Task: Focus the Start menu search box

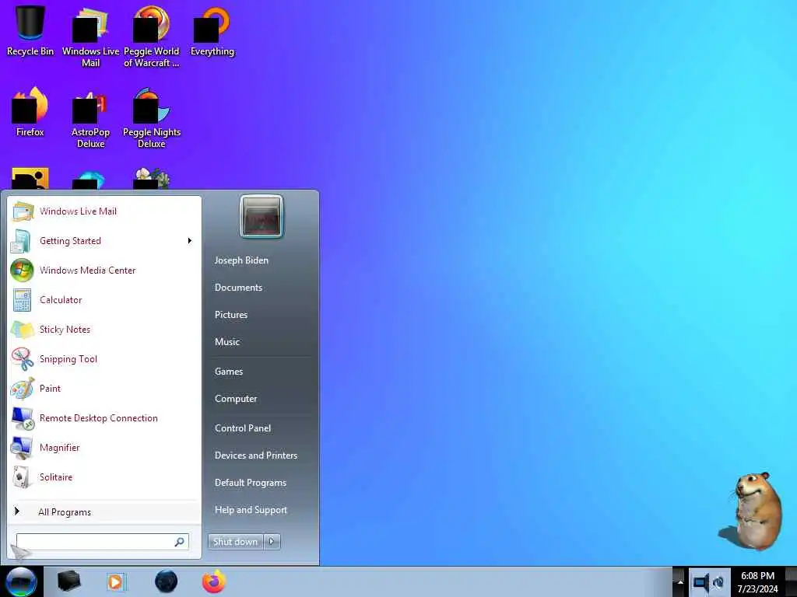Action: (x=102, y=542)
